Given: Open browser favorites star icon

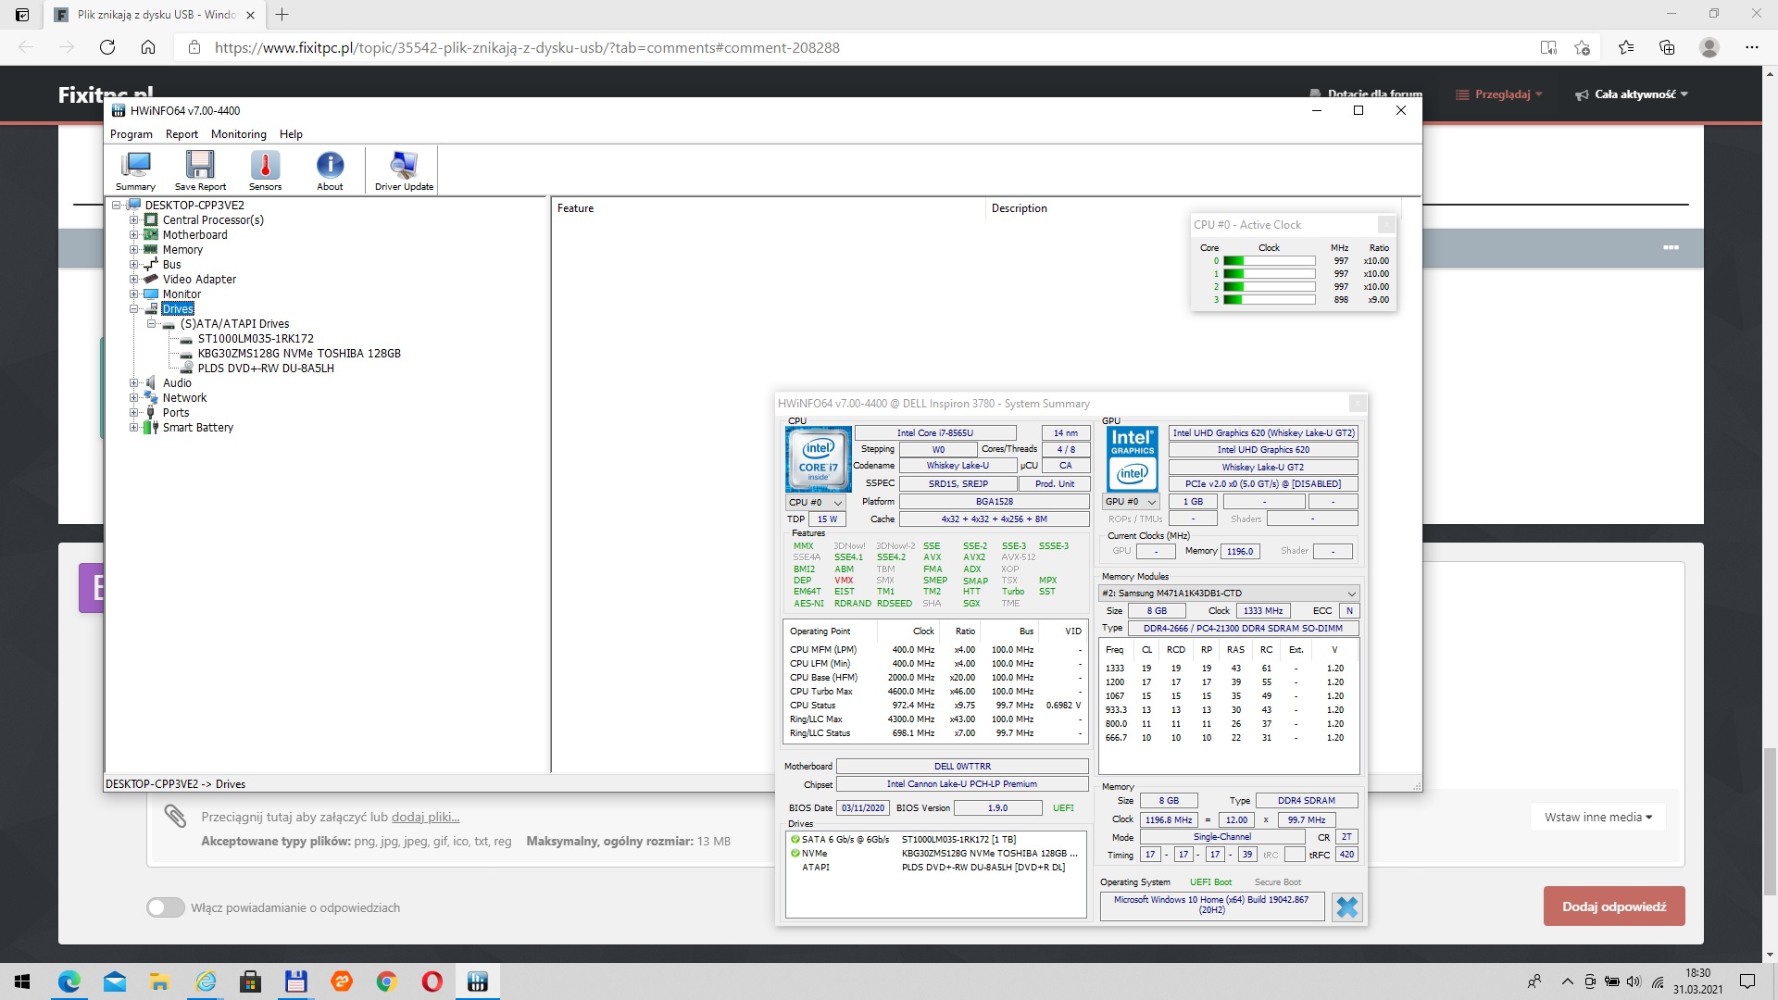Looking at the screenshot, I should coord(1626,47).
